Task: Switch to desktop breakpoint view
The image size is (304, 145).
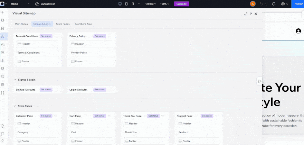Action: 120,4
